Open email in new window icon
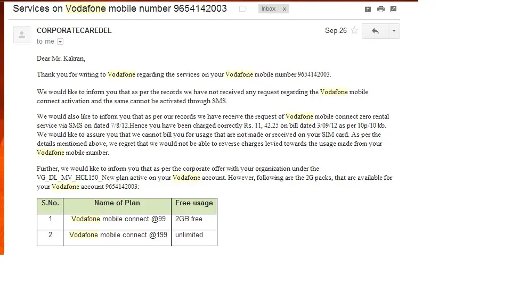Screen dimensions: 520x301 tap(393, 9)
